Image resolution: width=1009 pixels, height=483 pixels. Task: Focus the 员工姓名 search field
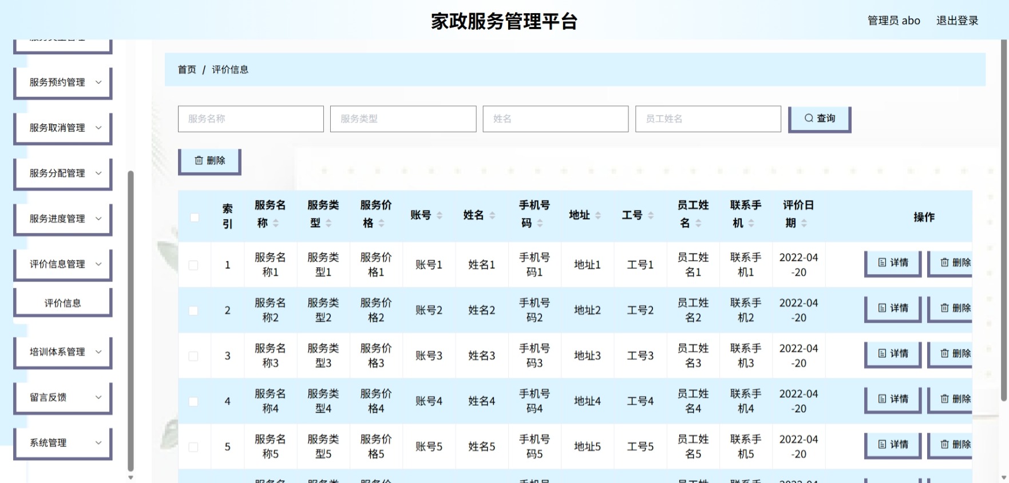708,119
